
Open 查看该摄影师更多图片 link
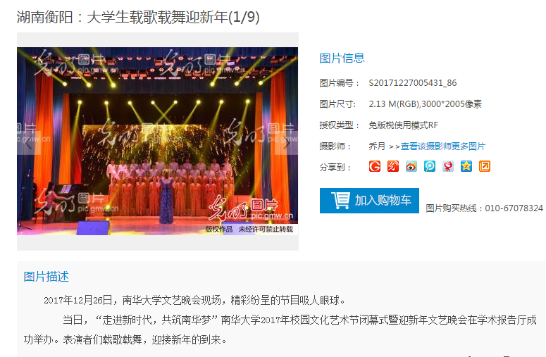[443, 146]
